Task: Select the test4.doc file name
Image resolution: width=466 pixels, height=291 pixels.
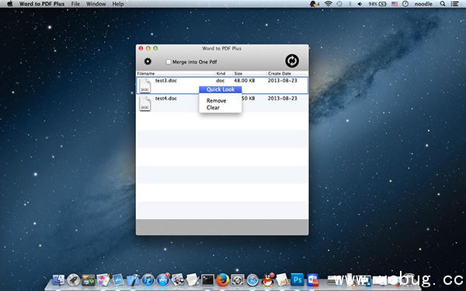Action: point(166,99)
